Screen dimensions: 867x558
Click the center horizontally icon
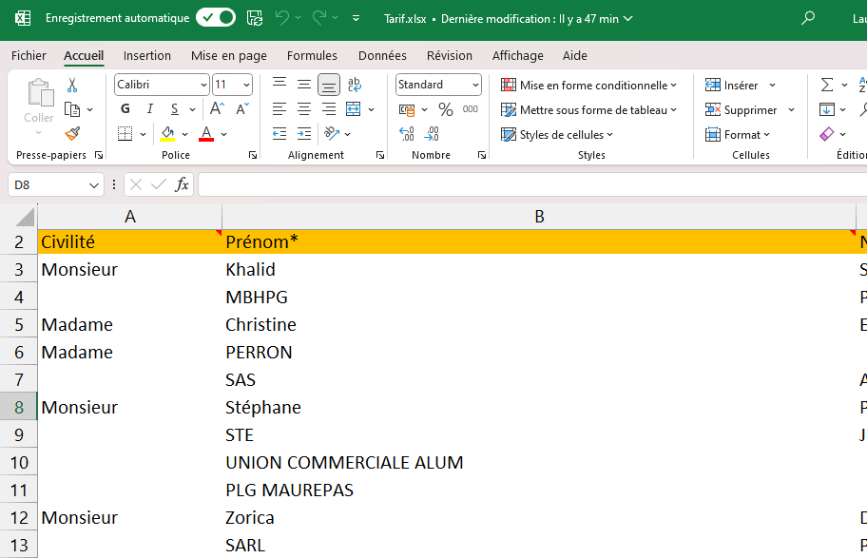(304, 109)
